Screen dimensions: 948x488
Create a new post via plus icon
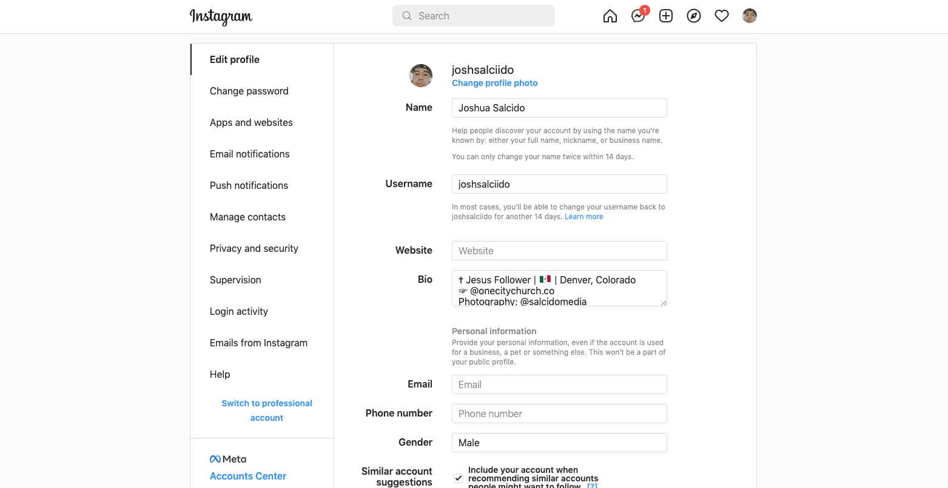click(x=666, y=16)
